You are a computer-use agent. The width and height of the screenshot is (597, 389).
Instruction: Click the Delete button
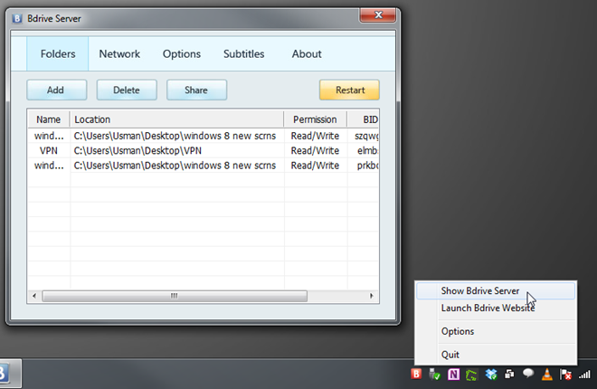[x=127, y=90]
